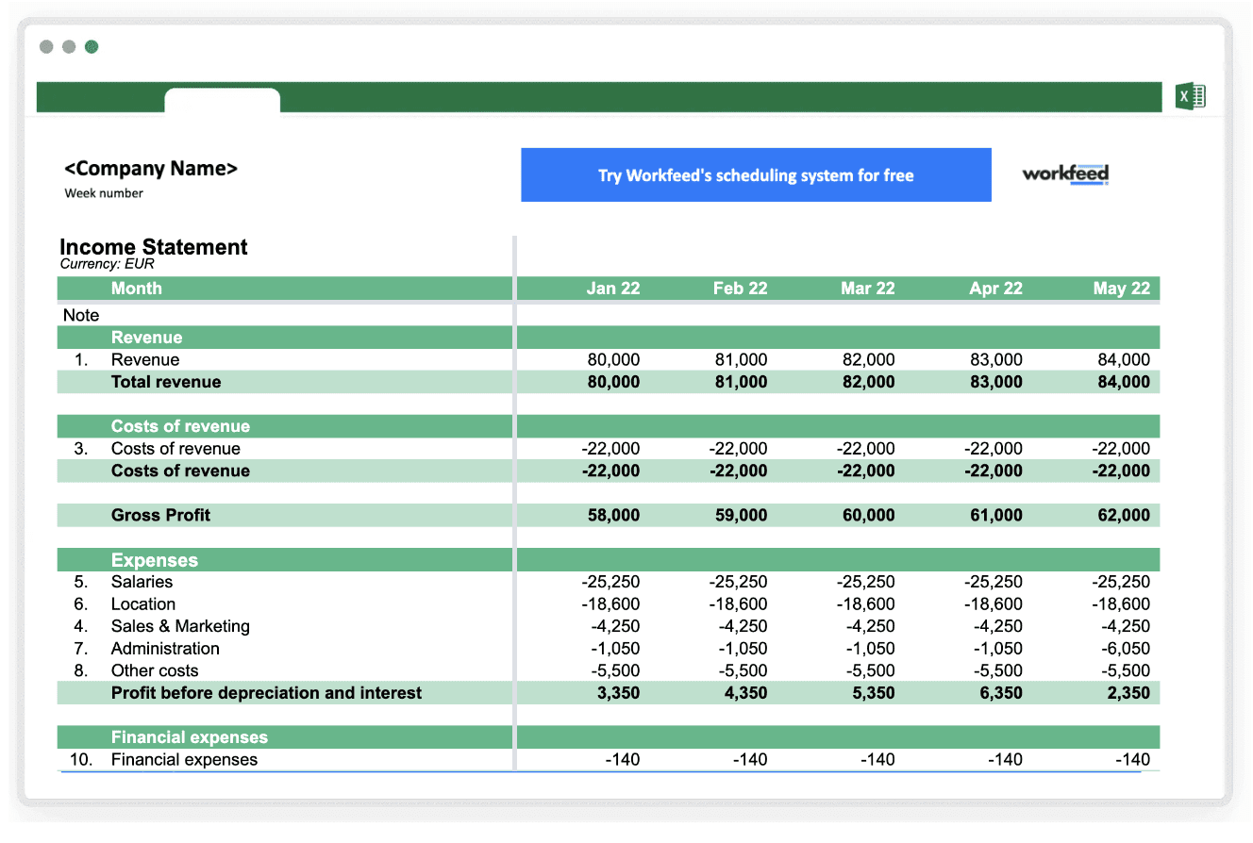The height and width of the screenshot is (843, 1253).
Task: Click the Gross Profit row label
Action: click(160, 515)
